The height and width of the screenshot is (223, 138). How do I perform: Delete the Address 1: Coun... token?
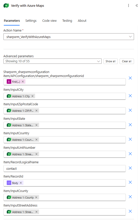click(36, 140)
